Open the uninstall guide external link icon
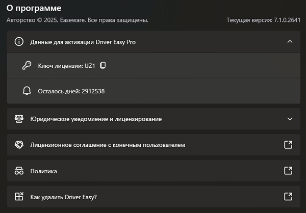Viewport: 306px width, 213px height. coord(288,197)
